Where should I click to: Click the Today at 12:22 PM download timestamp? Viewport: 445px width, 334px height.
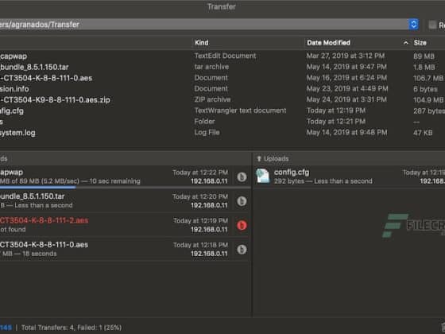pyautogui.click(x=200, y=173)
